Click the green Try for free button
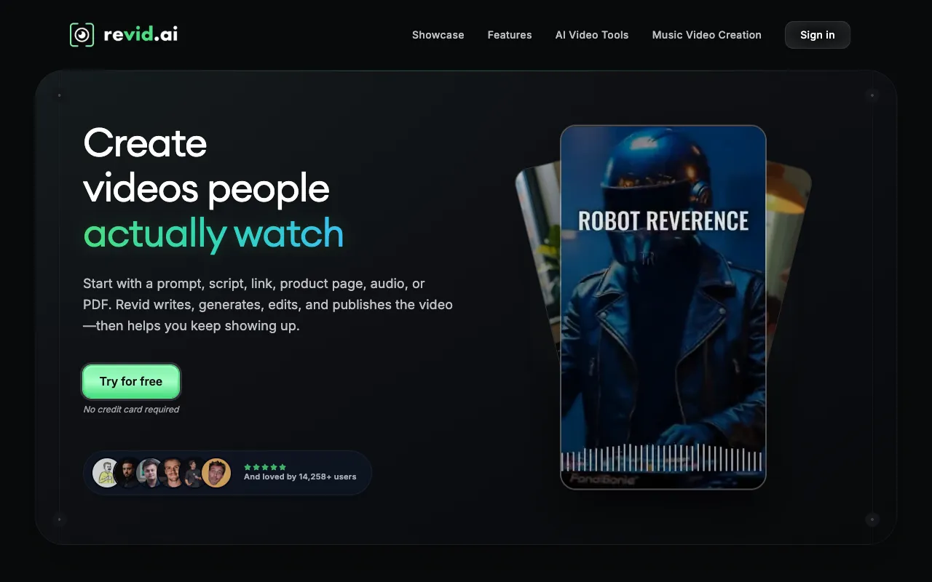The height and width of the screenshot is (582, 932). point(131,382)
